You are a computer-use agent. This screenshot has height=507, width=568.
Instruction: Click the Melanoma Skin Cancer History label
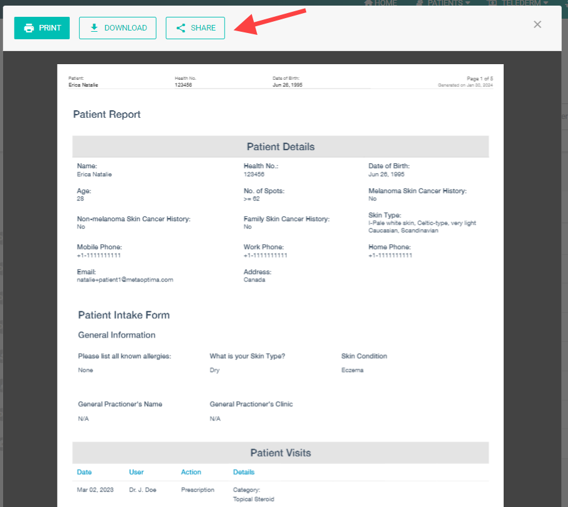click(x=417, y=191)
